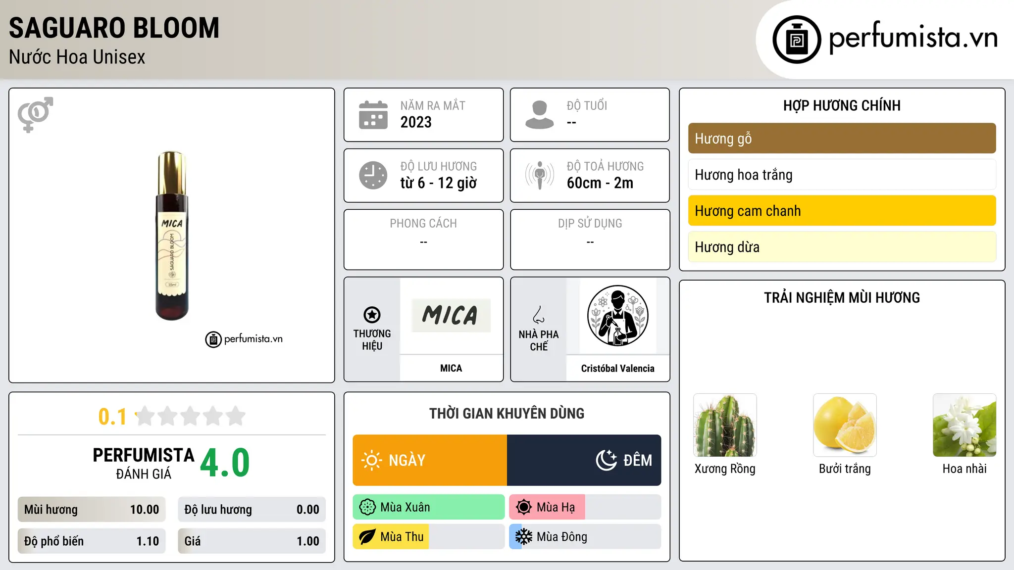Click the Nước Hoa Unisex subtitle
The image size is (1014, 570).
pos(77,57)
